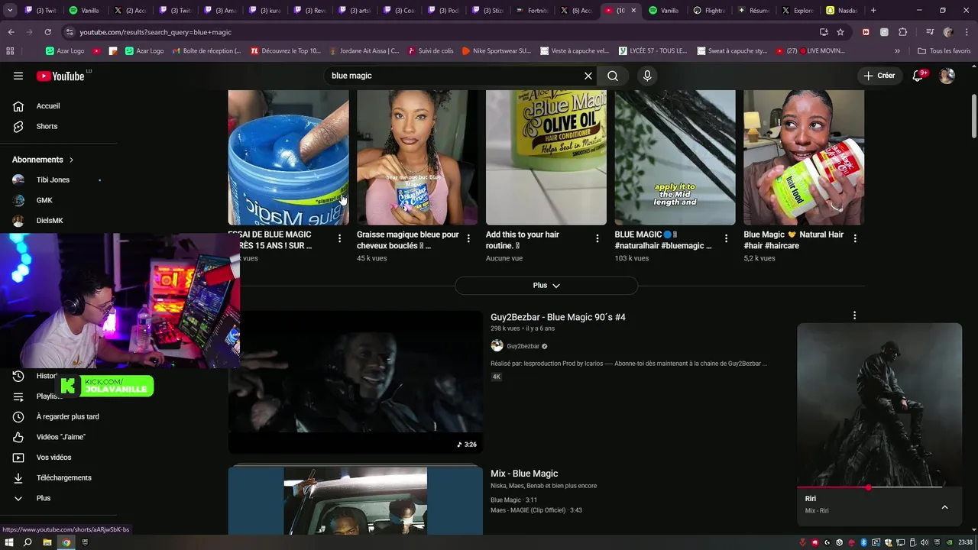Go back with browser back arrow
Screen dimensions: 978x550
click(x=11, y=32)
